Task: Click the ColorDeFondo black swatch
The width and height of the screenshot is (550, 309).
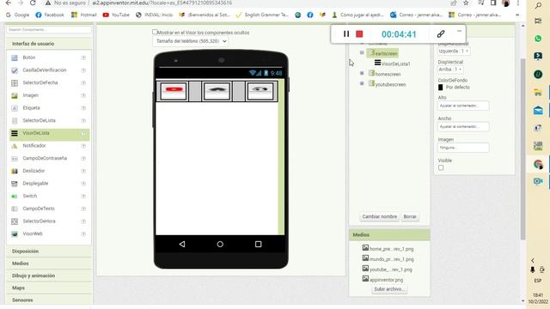Action: 441,88
